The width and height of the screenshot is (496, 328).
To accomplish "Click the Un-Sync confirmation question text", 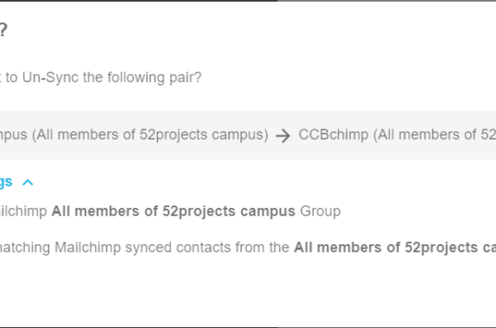I will (x=101, y=78).
